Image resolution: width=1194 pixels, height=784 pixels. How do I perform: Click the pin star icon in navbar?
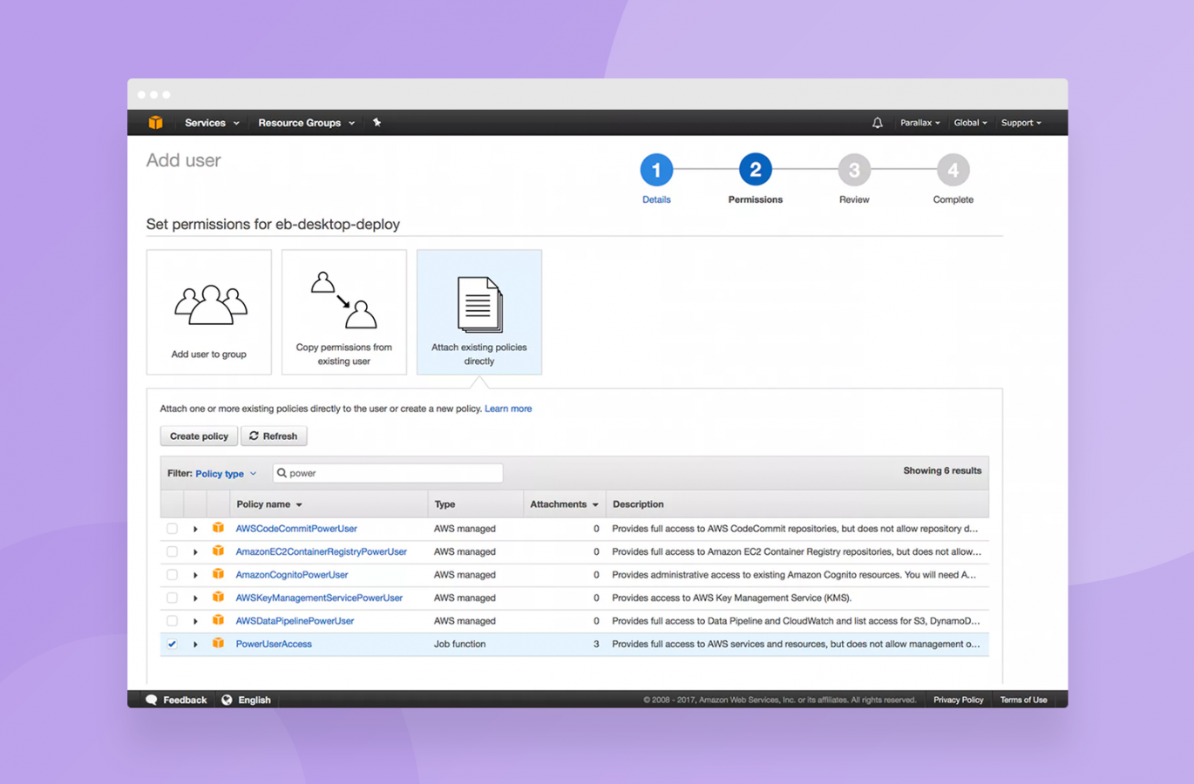tap(377, 123)
